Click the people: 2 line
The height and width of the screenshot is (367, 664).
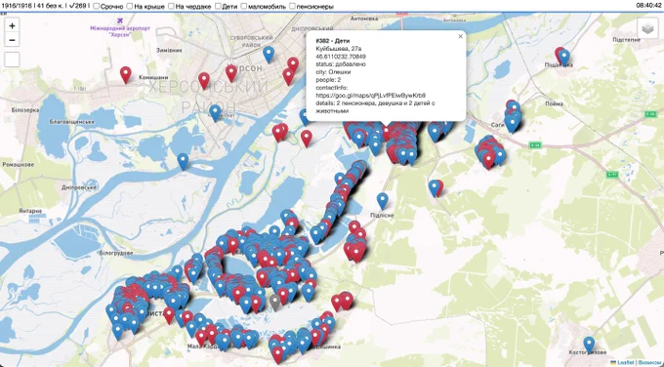328,80
